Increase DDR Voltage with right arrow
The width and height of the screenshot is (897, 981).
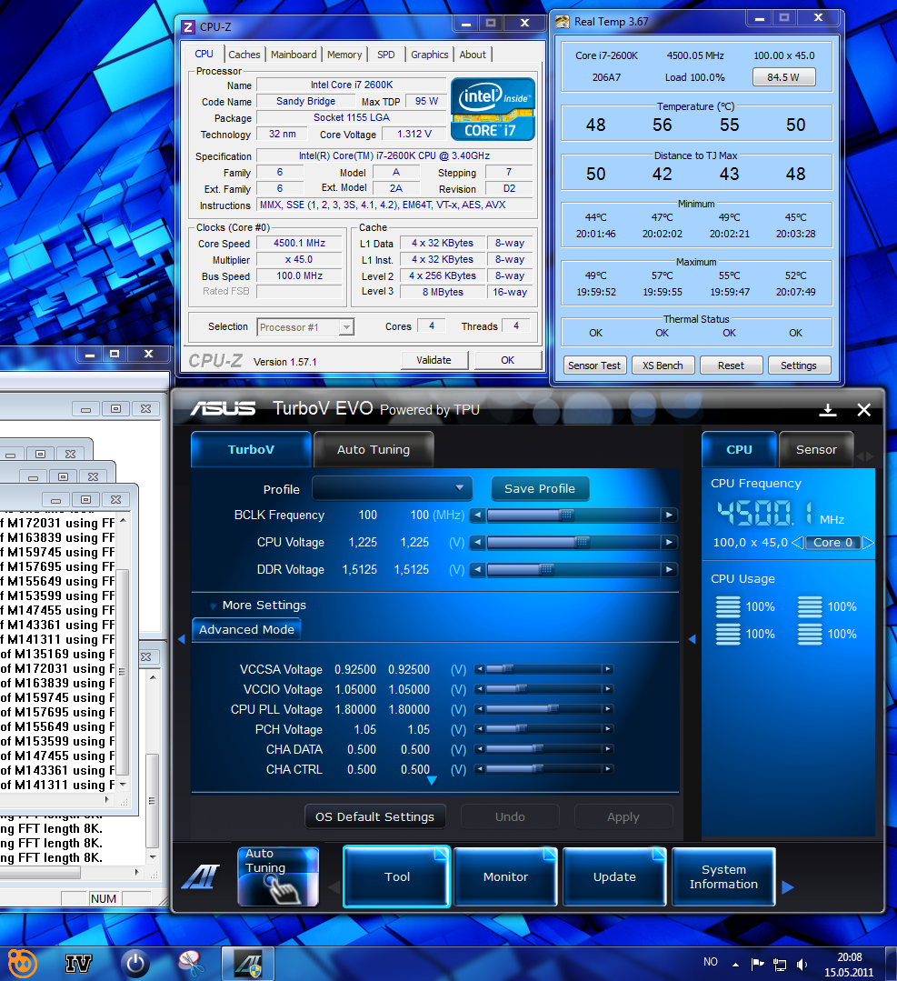(x=669, y=569)
